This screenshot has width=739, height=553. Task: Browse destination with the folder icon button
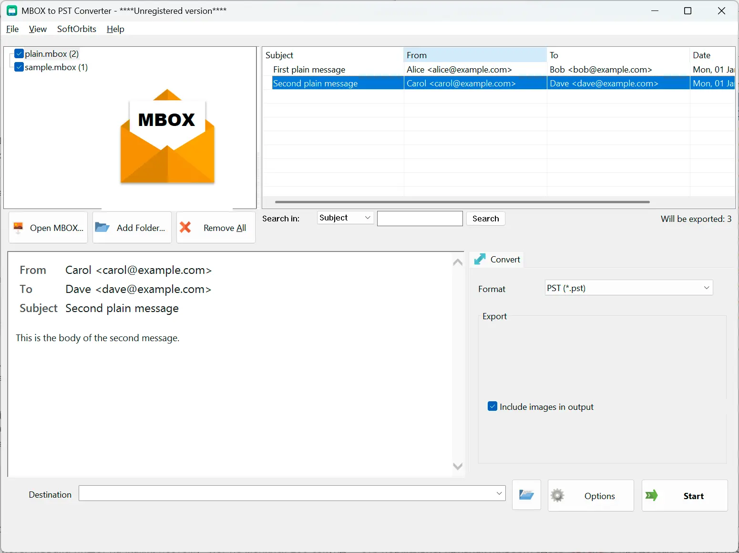526,495
